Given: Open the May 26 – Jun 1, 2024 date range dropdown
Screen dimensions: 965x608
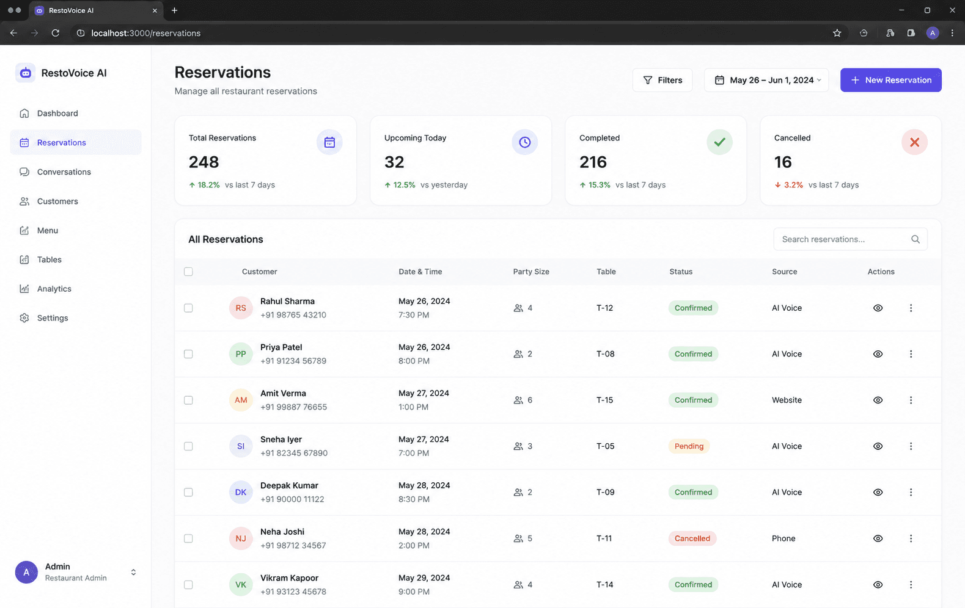Looking at the screenshot, I should coord(766,80).
